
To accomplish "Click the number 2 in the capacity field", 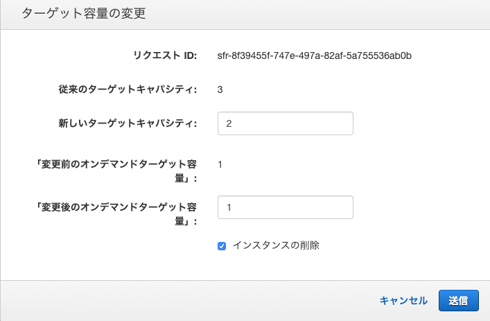I will [x=229, y=124].
